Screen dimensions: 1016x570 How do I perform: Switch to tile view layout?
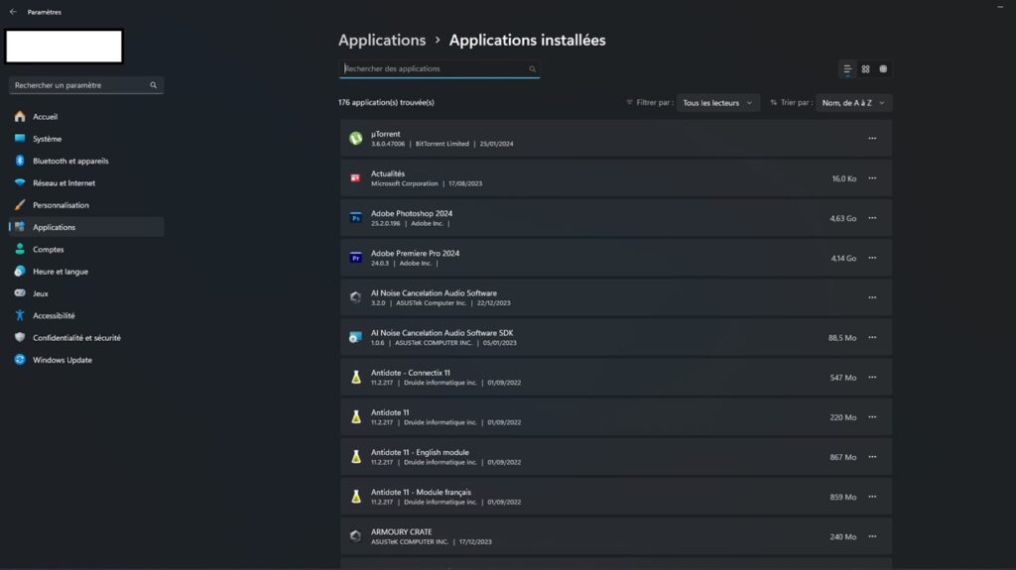[x=883, y=68]
